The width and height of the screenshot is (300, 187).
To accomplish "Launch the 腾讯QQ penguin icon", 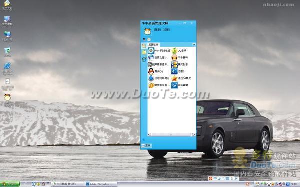I will pos(156,71).
